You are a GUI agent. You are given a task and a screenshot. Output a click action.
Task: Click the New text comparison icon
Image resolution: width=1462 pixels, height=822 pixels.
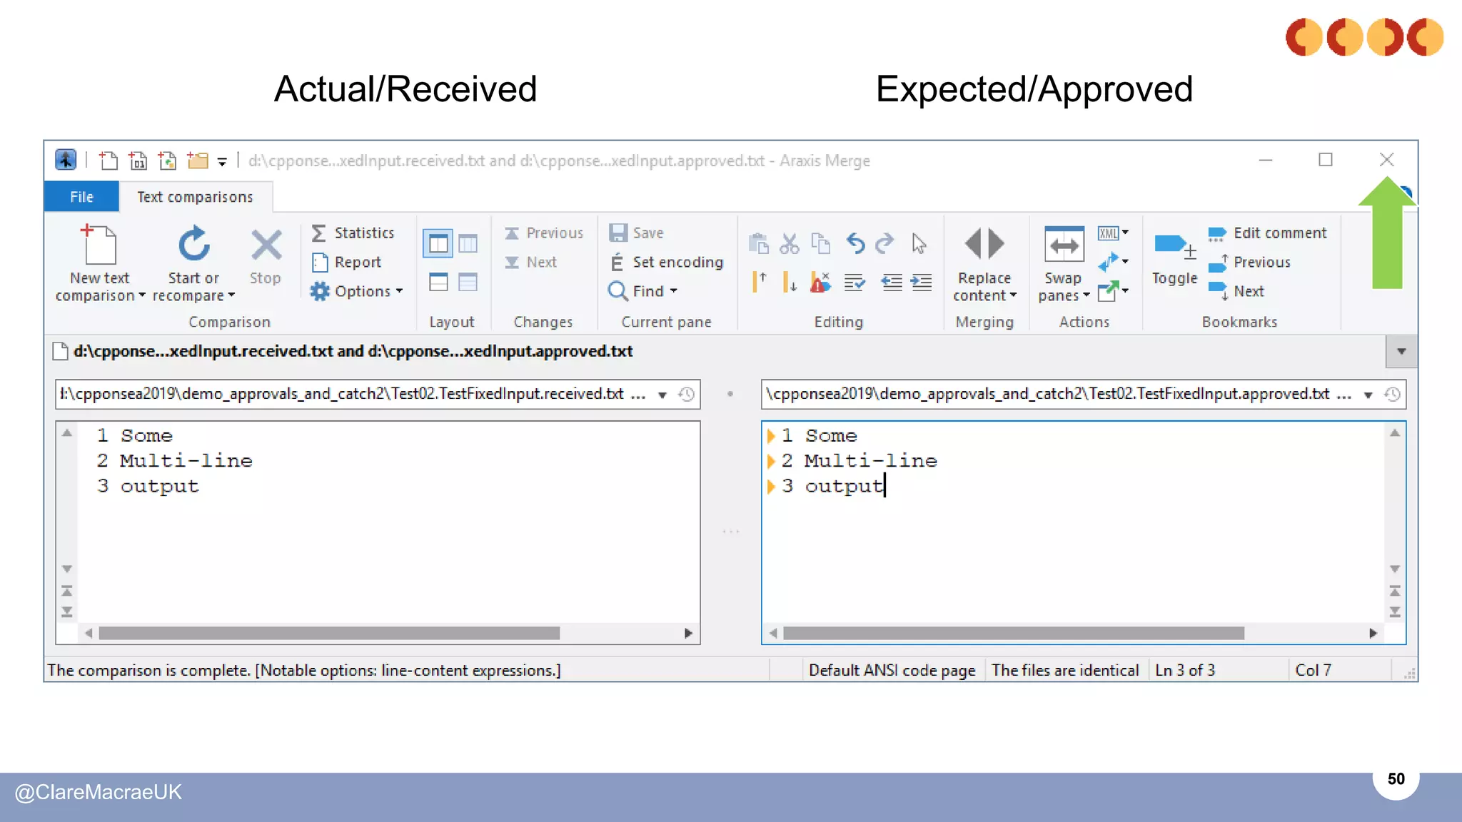coord(99,244)
